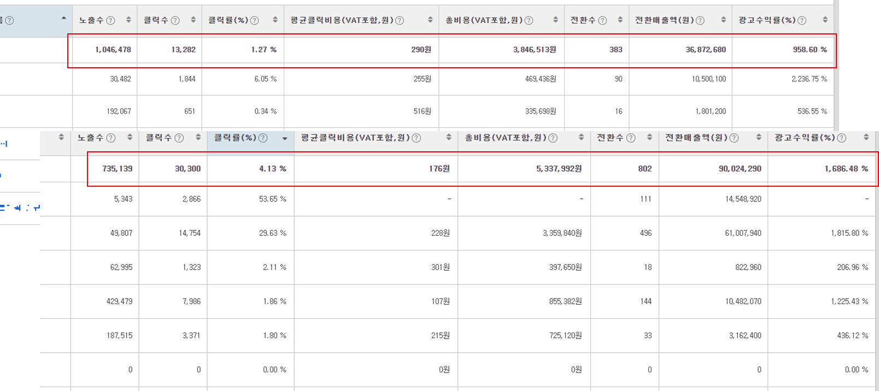
Task: Open 전환수 help icon in table totaling 1,046,478
Action: pyautogui.click(x=602, y=20)
